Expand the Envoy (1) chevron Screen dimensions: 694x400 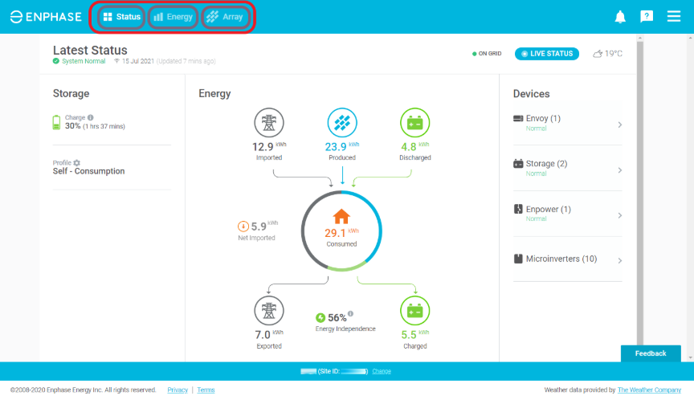coord(619,124)
